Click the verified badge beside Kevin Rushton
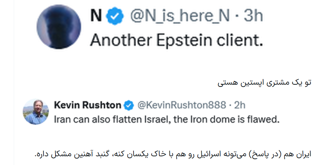This screenshot has height=165, width=316. click(128, 105)
